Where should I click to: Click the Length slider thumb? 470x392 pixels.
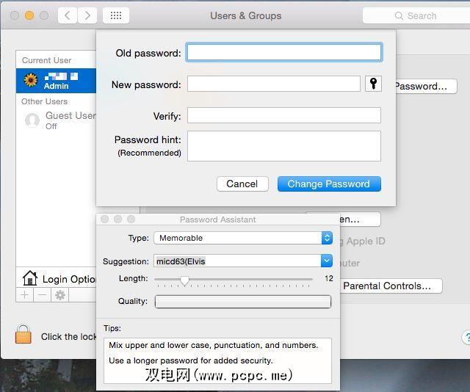pos(184,280)
